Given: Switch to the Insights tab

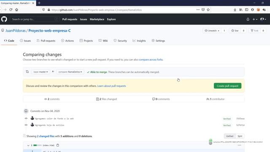Looking at the screenshot, I should pyautogui.click(x=139, y=41).
